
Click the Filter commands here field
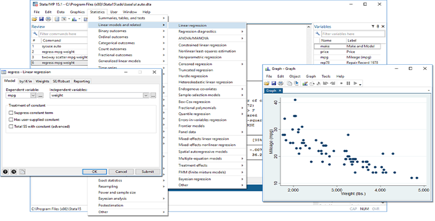[58, 33]
